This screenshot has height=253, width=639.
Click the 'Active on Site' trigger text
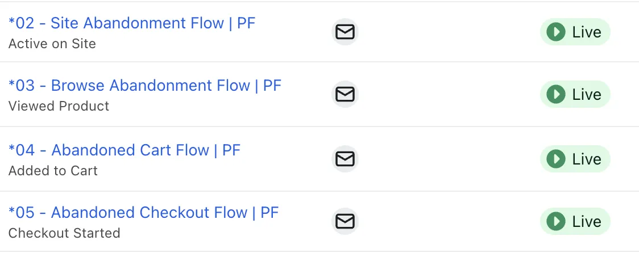tap(52, 44)
